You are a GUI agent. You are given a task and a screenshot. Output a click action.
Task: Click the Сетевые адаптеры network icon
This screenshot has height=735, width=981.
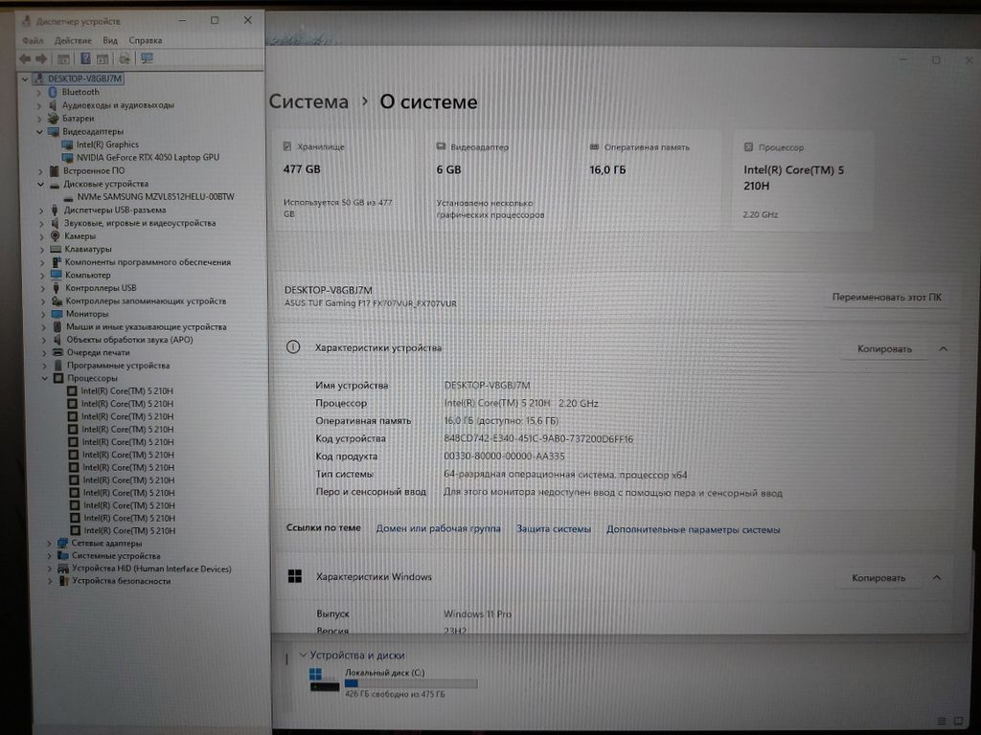point(62,543)
